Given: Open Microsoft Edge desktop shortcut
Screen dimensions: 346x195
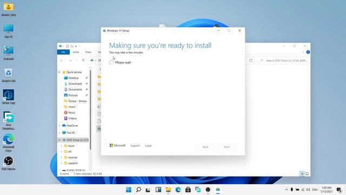Looking at the screenshot, I should click(x=9, y=142).
